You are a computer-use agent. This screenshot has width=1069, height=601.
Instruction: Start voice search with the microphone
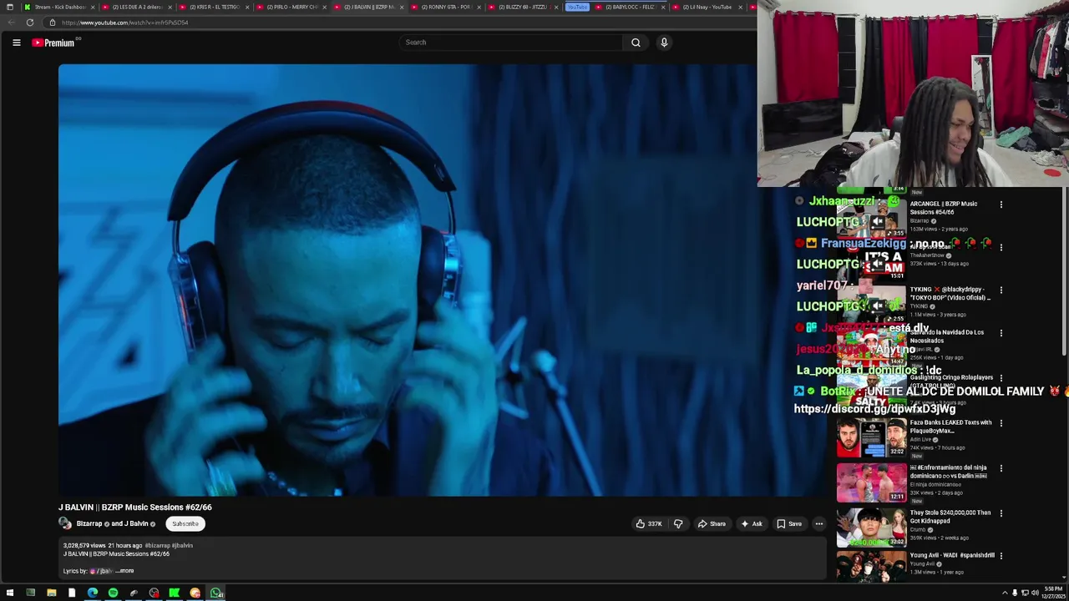pyautogui.click(x=664, y=43)
